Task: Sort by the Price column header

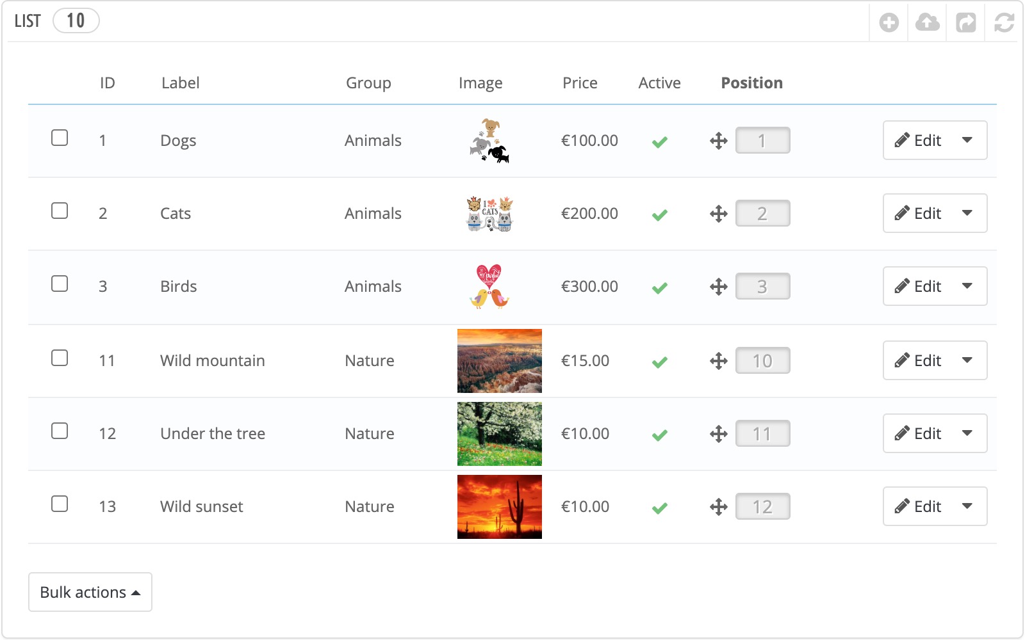Action: click(x=580, y=83)
